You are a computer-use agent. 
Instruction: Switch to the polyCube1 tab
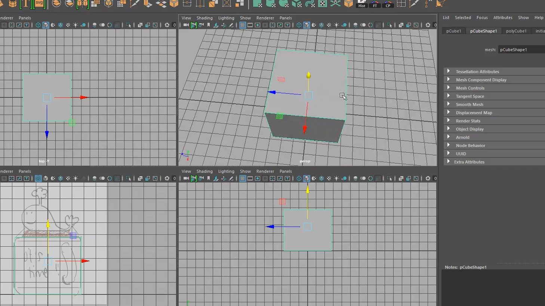(x=516, y=31)
